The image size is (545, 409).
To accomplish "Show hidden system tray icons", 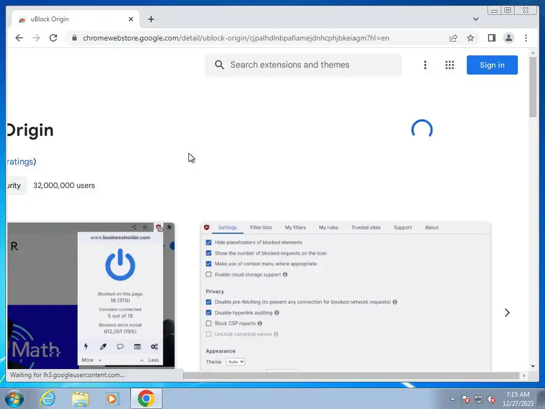I will [x=452, y=399].
